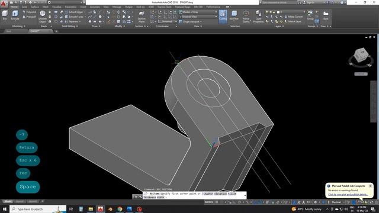Activate the Culling selection button

tap(223, 17)
